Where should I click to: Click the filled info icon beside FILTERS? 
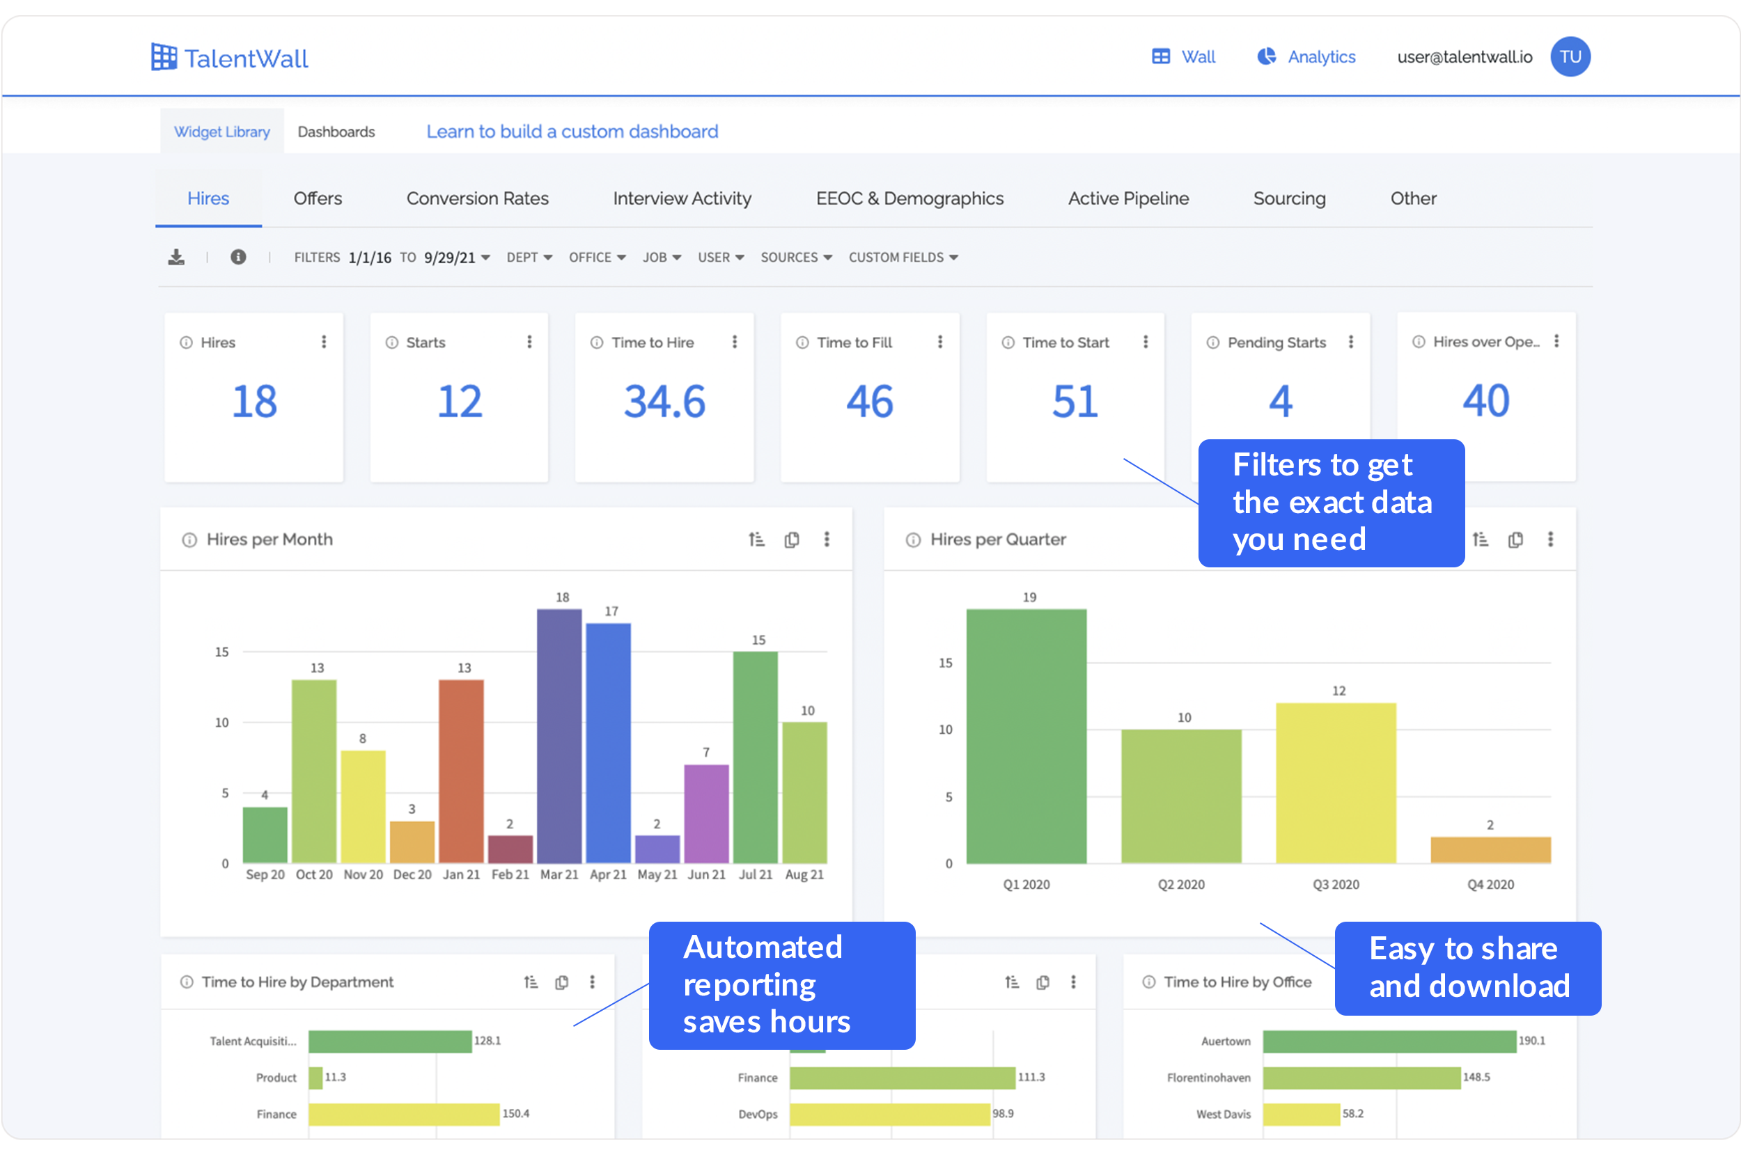click(237, 257)
